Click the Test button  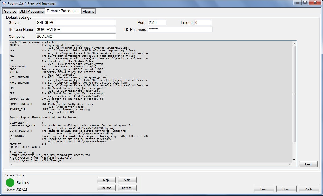click(x=308, y=164)
